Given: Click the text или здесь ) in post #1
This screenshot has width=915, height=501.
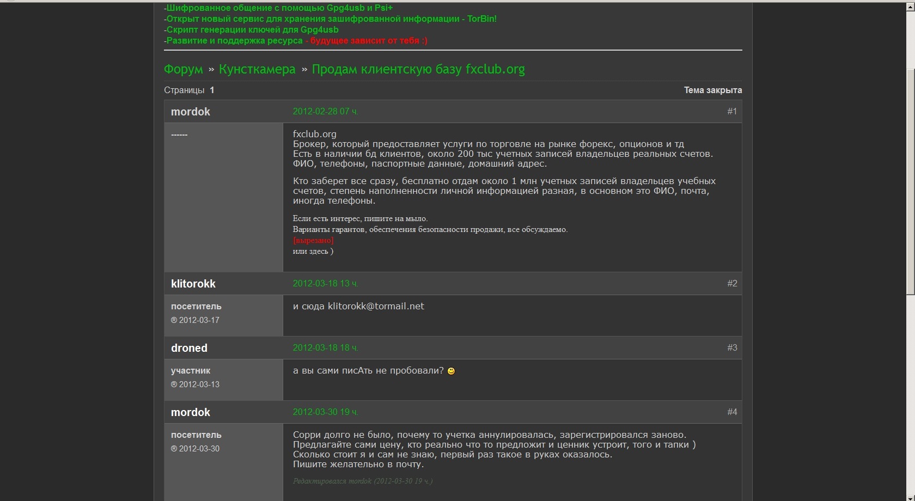Looking at the screenshot, I should tap(313, 251).
